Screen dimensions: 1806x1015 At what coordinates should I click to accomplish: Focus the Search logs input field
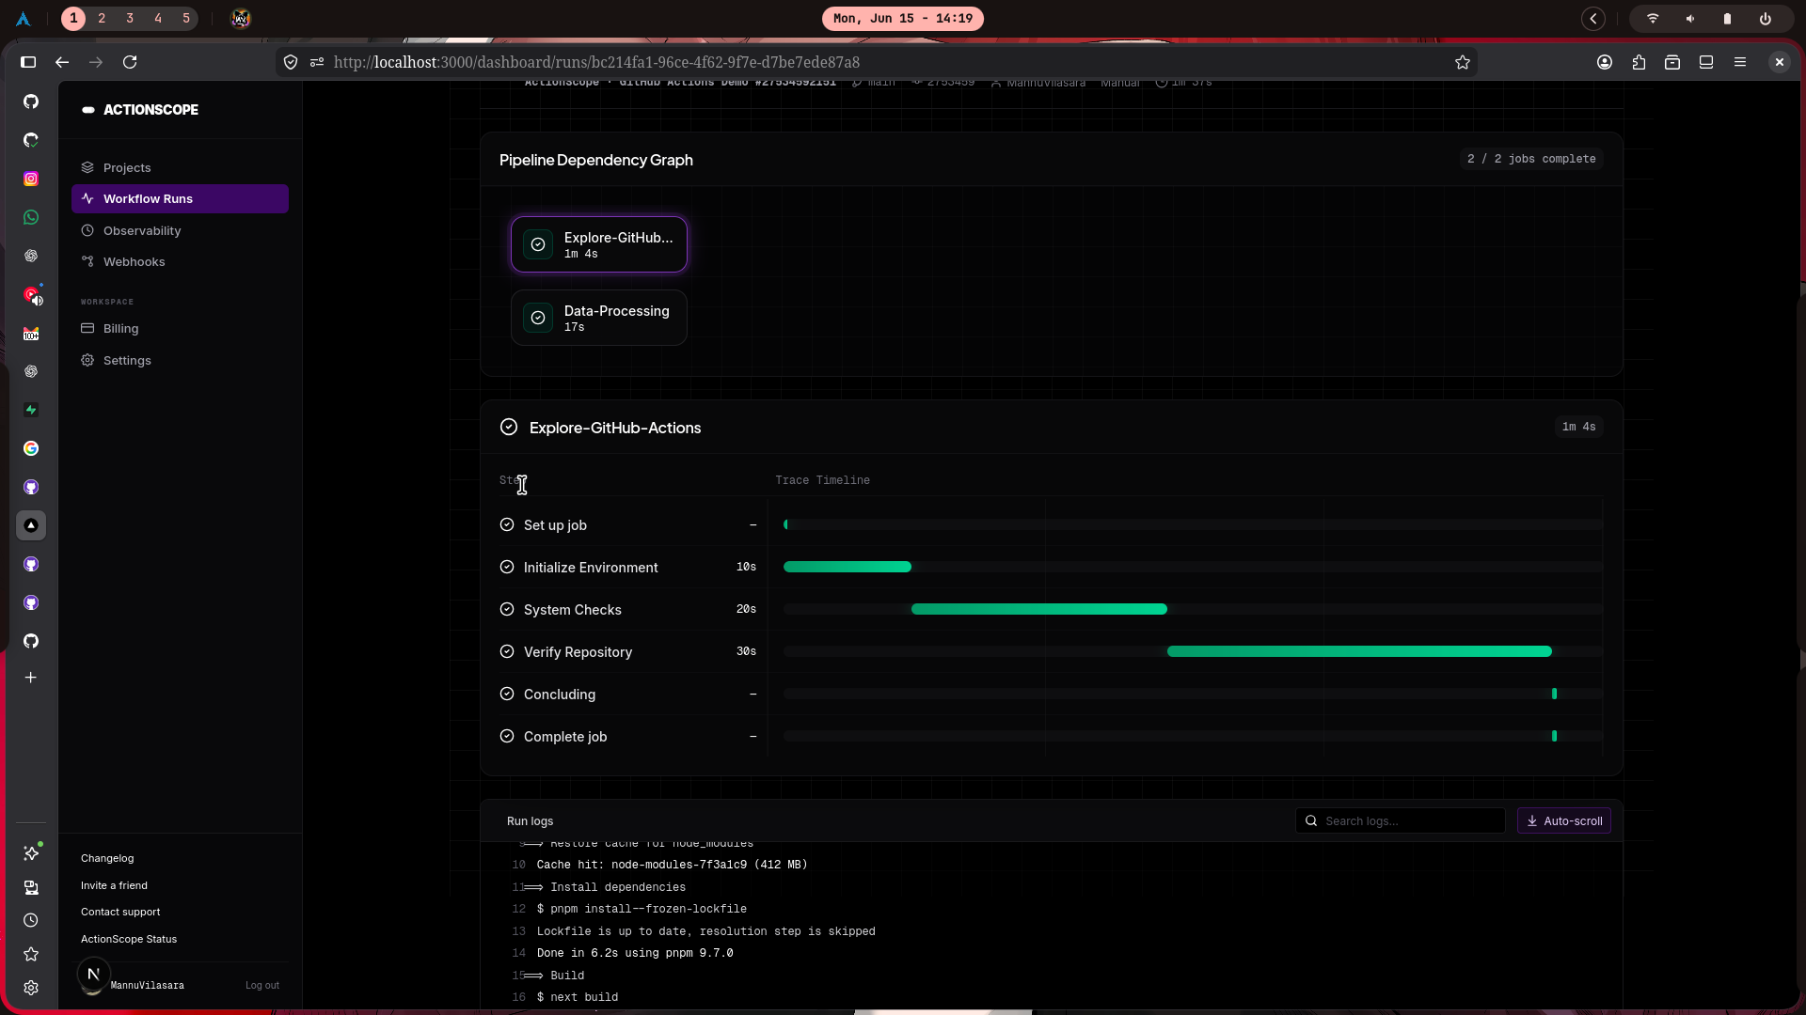(1400, 820)
